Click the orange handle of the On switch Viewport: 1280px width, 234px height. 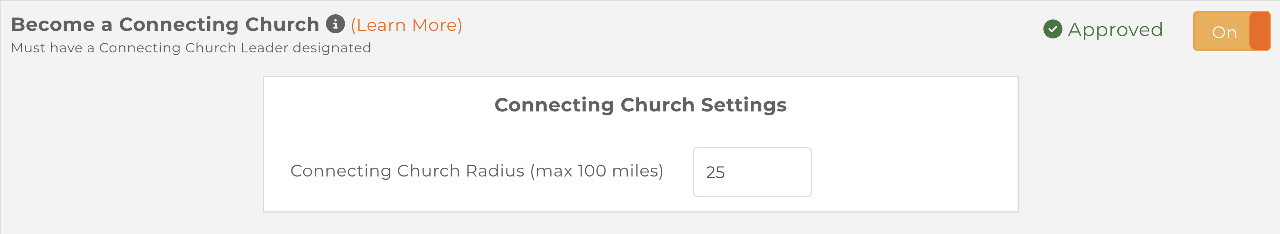[1260, 31]
